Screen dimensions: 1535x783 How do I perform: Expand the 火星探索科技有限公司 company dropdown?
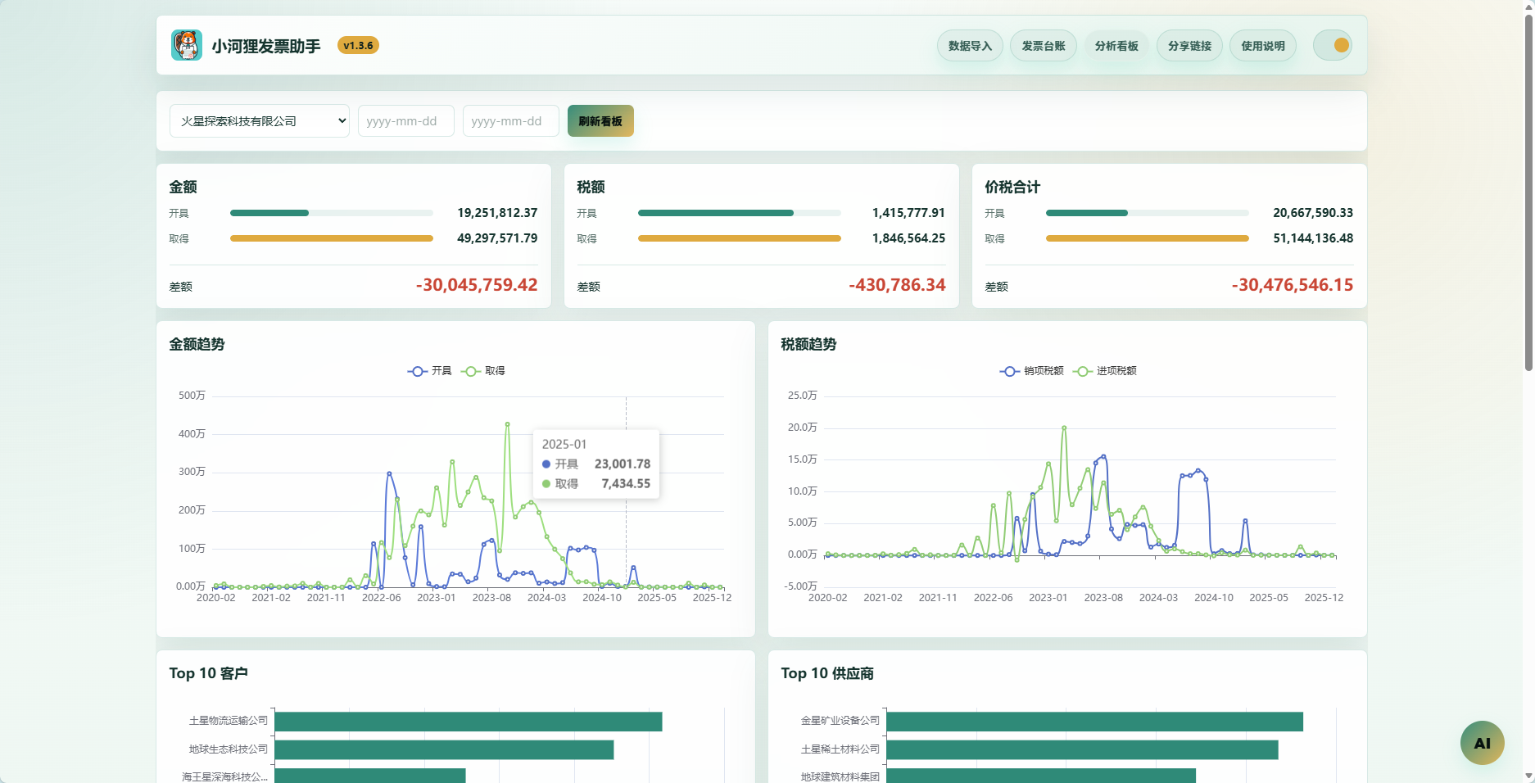point(260,121)
